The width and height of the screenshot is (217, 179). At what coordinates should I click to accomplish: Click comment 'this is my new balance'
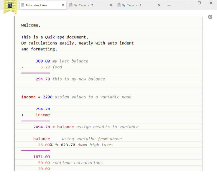[79, 79]
